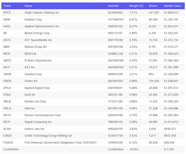Select Bloom Energy Corp entry
186x154 pixels.
pos(37,33)
